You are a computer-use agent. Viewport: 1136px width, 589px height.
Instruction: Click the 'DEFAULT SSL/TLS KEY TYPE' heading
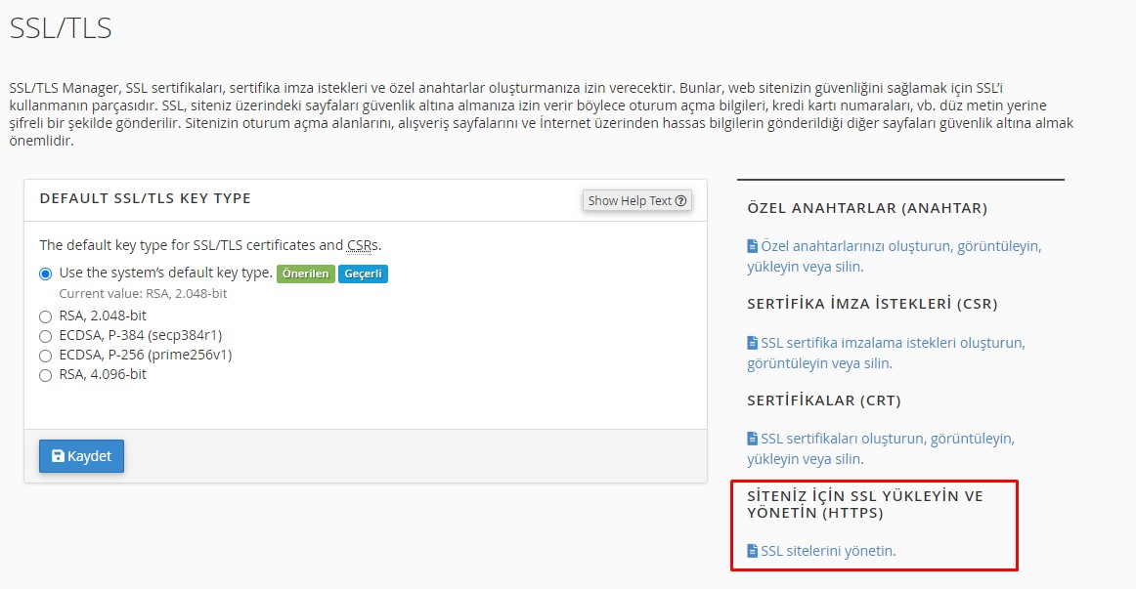click(146, 198)
